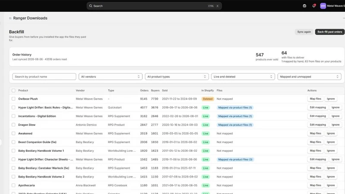Screen dimensions: 345x194
Task: Click Map files for Owlbear Plush
Action: click(315, 99)
